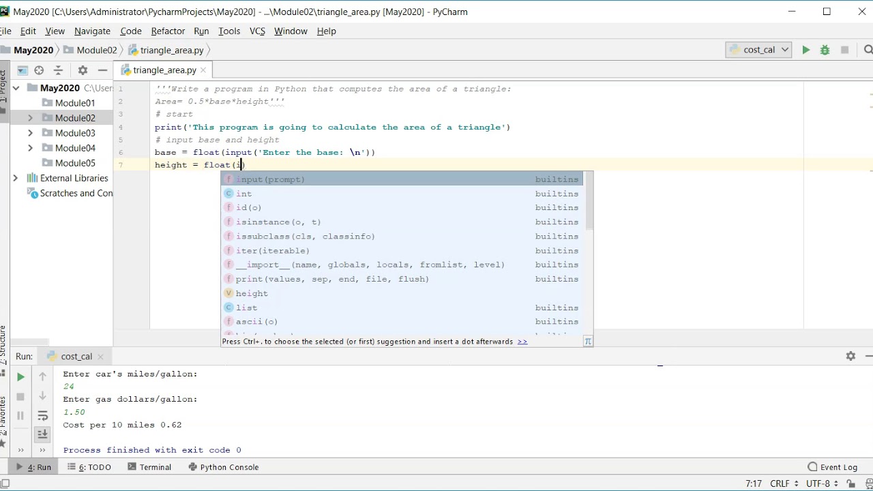Choose print(values, sep, end, file, flush) suggestion
Viewport: 873px width, 491px height.
pos(402,279)
